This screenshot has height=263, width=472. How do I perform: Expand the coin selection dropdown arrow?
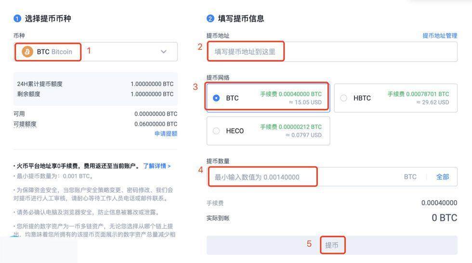[164, 52]
